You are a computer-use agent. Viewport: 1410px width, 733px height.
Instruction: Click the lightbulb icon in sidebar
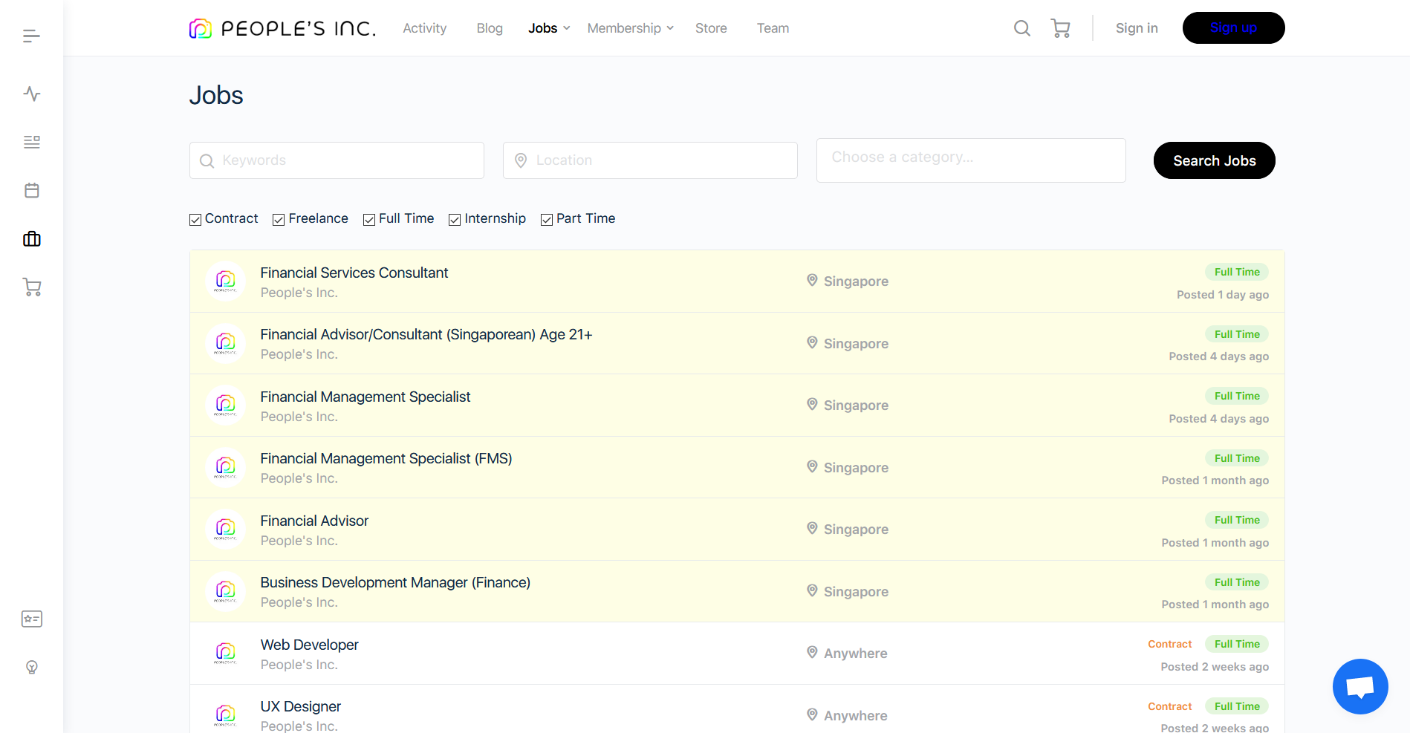[x=31, y=667]
